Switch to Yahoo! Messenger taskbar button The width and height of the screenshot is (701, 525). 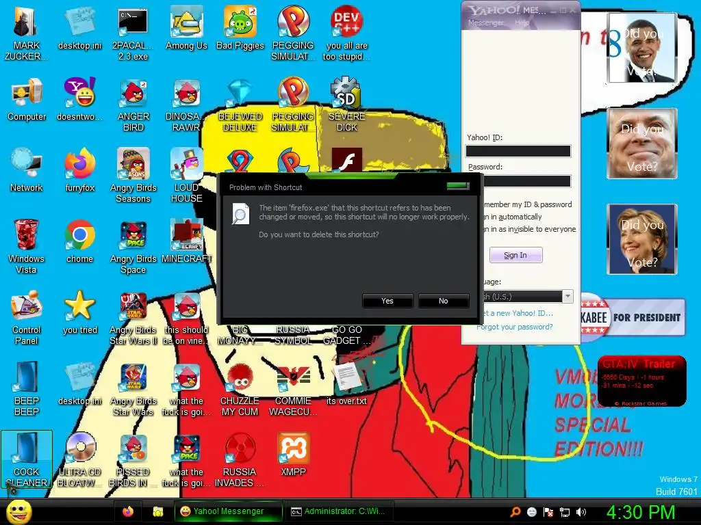coord(229,511)
